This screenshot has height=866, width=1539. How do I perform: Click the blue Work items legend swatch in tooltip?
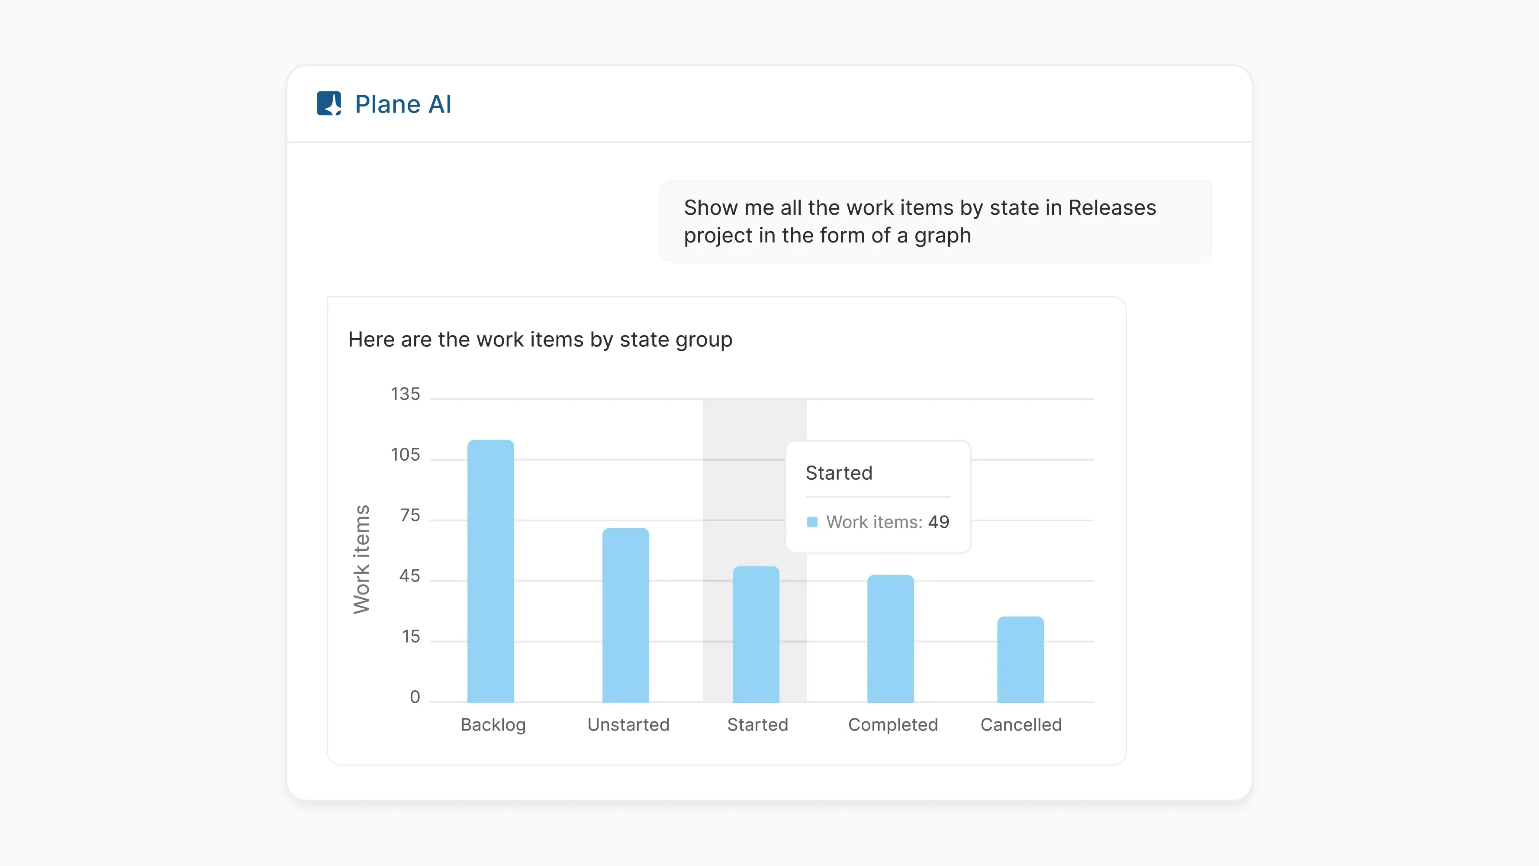812,522
